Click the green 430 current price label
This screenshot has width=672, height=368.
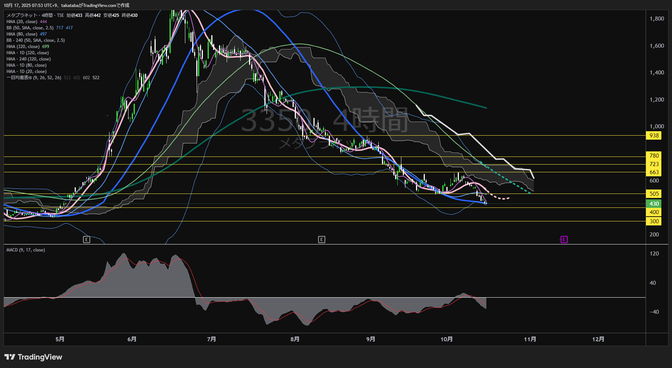click(654, 204)
